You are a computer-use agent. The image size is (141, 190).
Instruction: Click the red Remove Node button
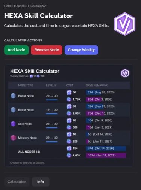coord(47,50)
